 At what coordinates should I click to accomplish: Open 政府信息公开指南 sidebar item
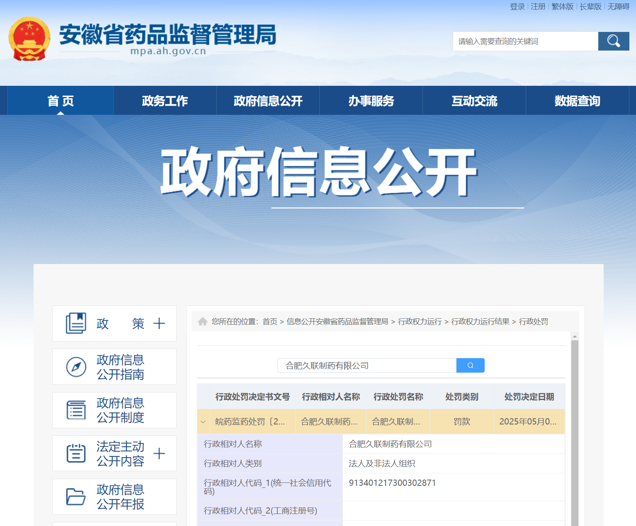click(x=114, y=367)
